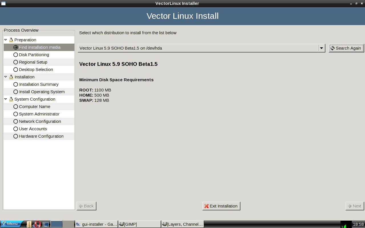Click the Installation section label
The width and height of the screenshot is (365, 228).
tap(25, 77)
